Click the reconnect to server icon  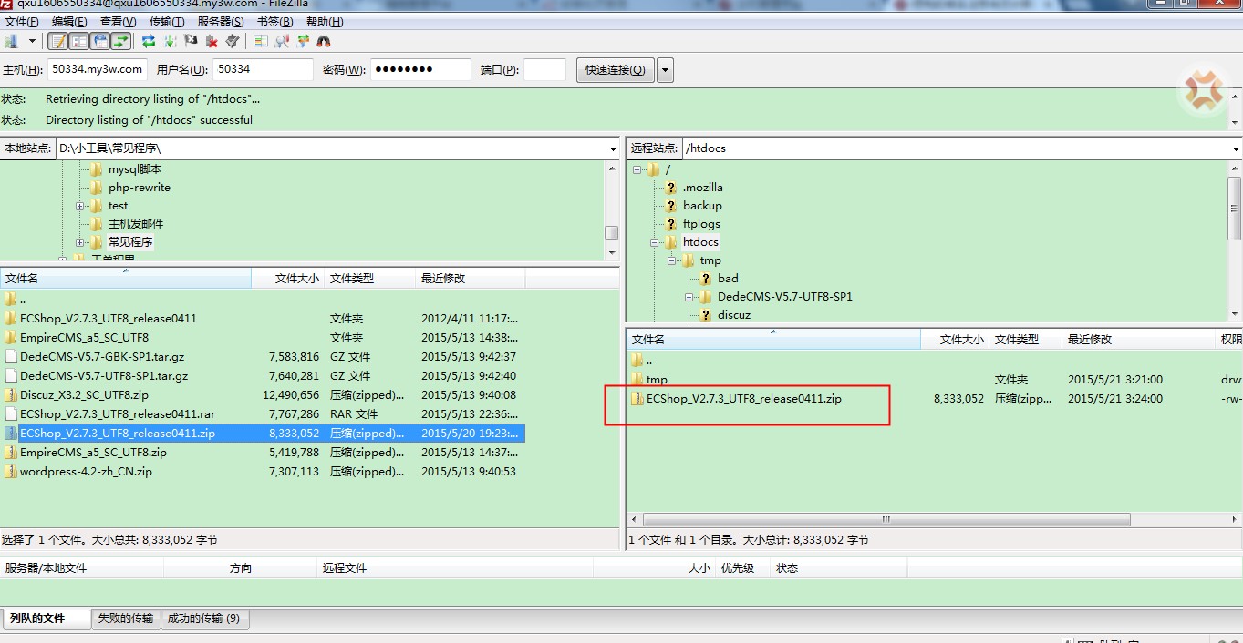[233, 41]
